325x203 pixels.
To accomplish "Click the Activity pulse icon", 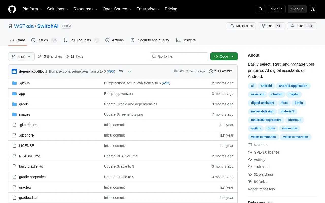I will pos(250,160).
